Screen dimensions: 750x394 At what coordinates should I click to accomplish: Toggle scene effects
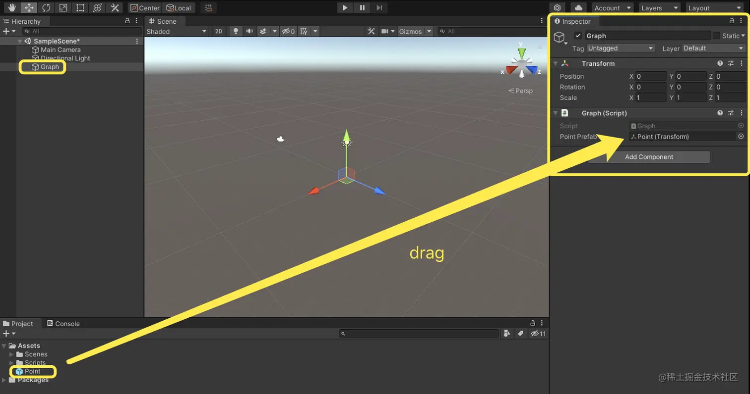point(263,31)
